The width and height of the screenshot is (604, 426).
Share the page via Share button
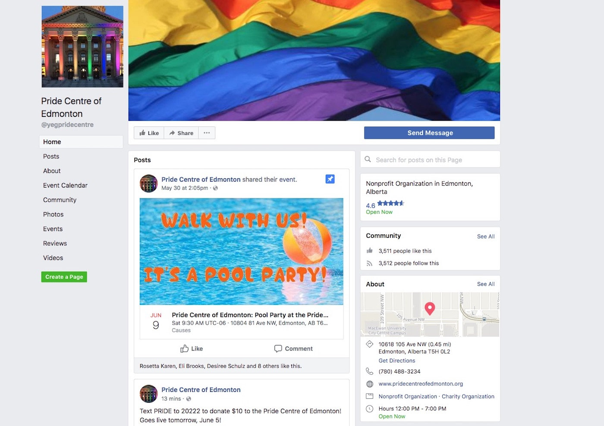181,133
